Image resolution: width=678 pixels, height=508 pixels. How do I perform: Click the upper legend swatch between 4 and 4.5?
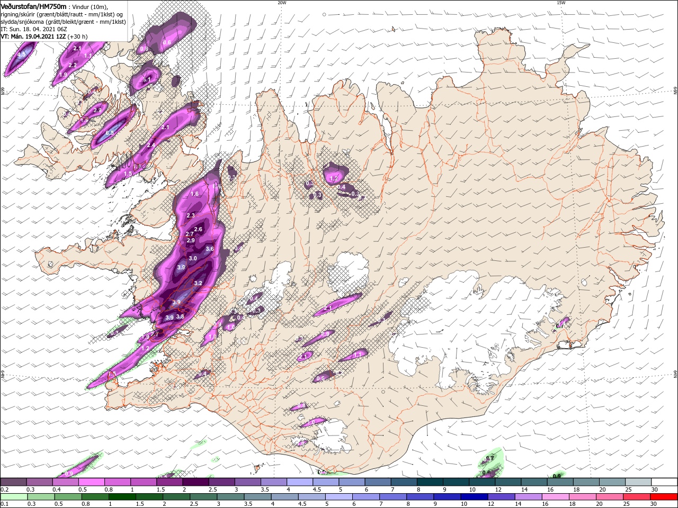tap(300, 482)
